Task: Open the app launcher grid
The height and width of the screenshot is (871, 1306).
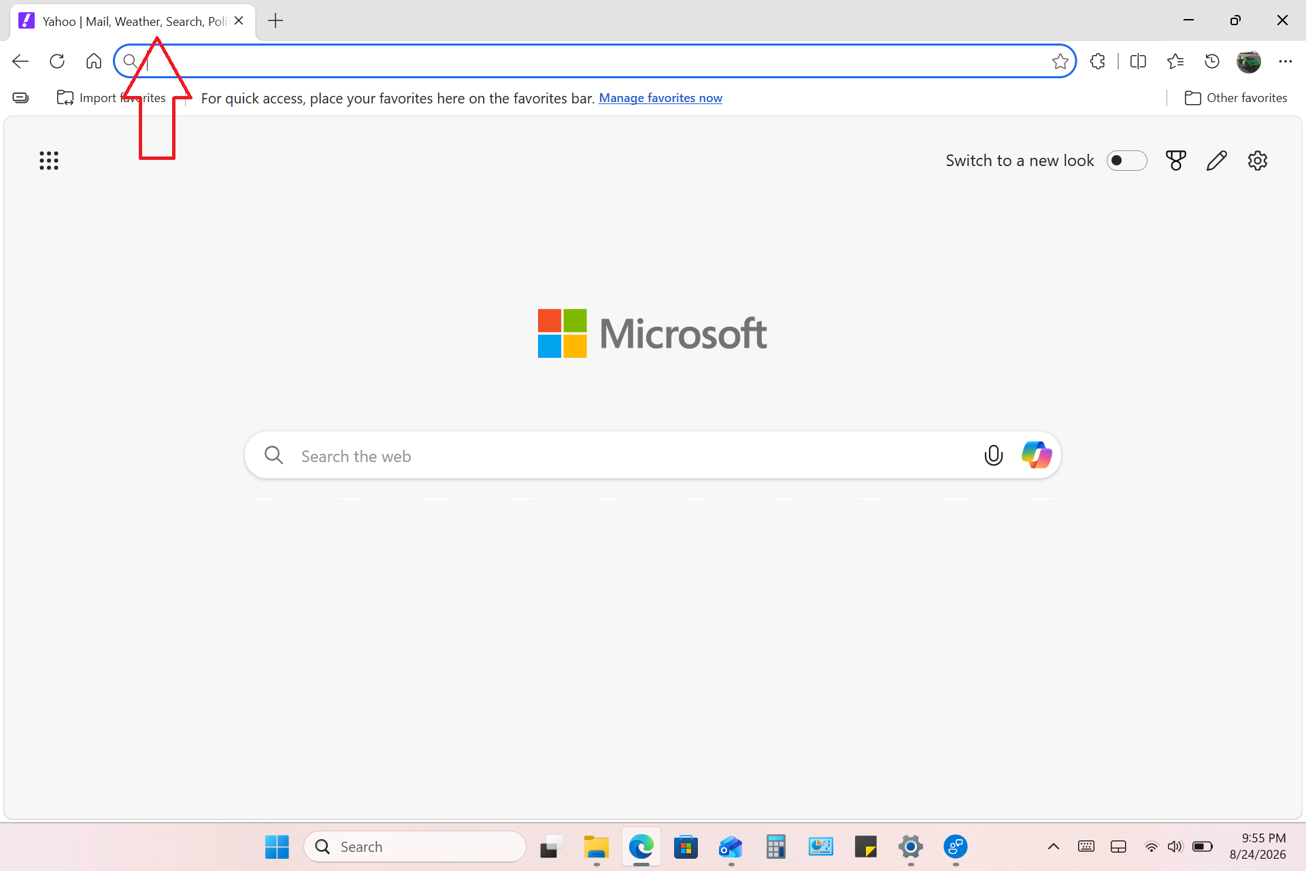Action: 49,161
